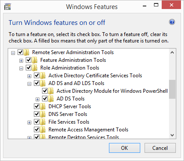Select the Feature Administration Tools label
Screen dimensions: 184x161
(x=73, y=60)
